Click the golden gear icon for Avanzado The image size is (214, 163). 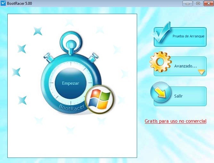(x=160, y=62)
